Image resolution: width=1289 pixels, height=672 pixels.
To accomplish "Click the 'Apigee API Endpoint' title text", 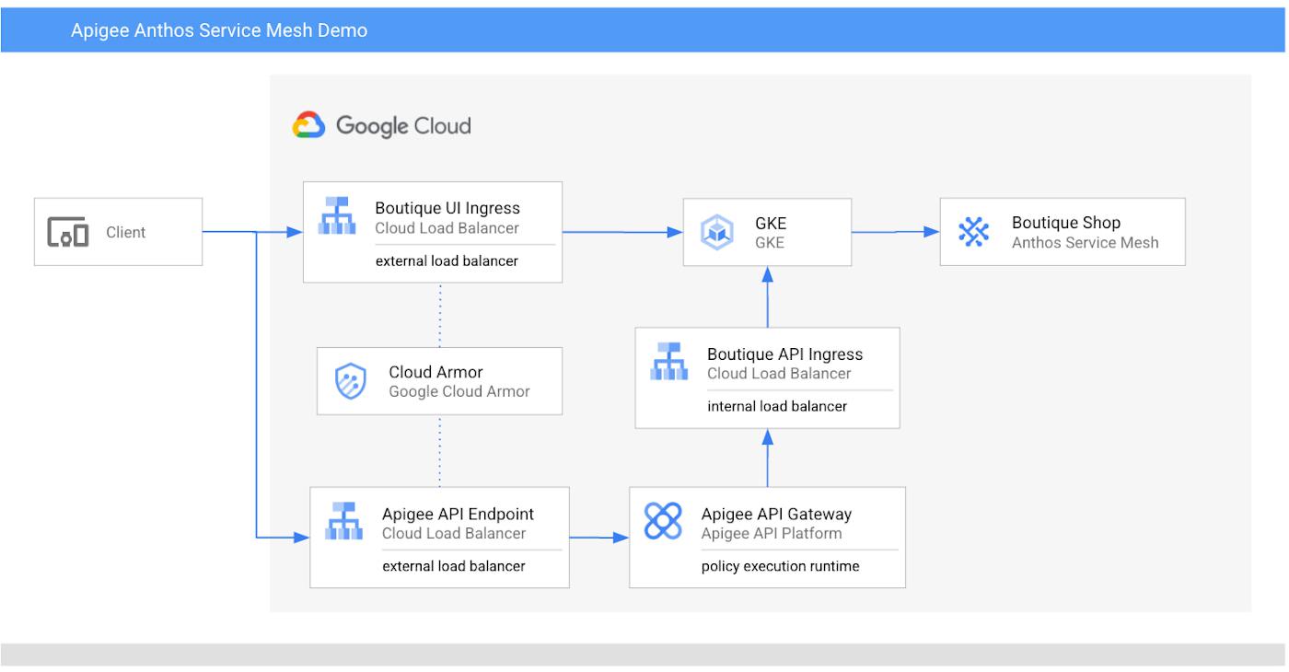I will (x=458, y=515).
